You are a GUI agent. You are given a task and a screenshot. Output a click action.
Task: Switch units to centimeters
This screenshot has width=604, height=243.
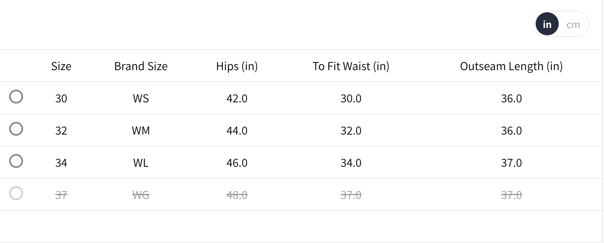[573, 25]
